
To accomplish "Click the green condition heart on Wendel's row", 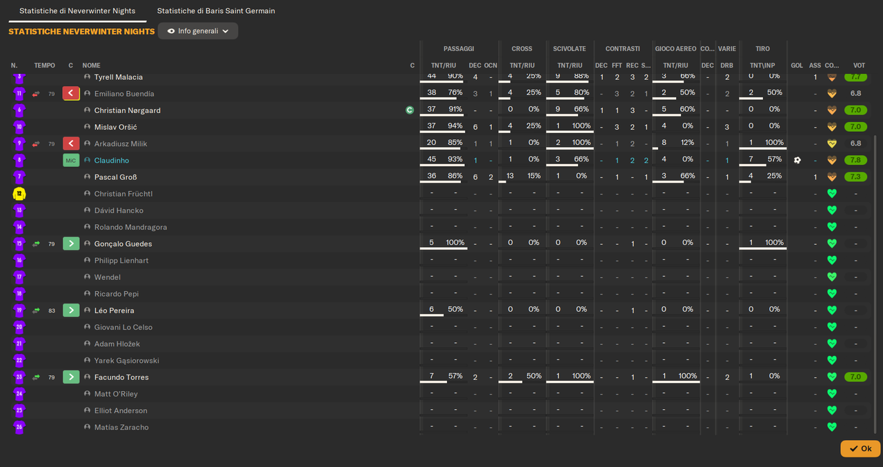I will 832,277.
